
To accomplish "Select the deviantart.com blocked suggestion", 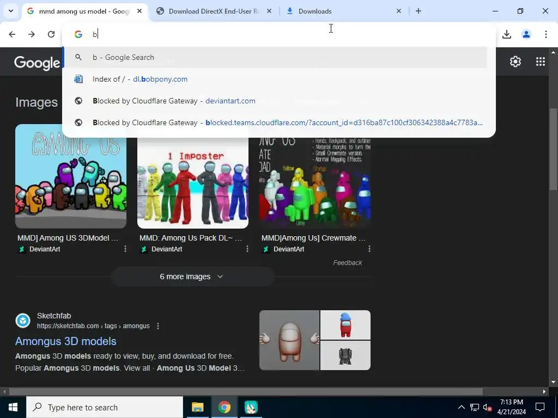I will [275, 101].
